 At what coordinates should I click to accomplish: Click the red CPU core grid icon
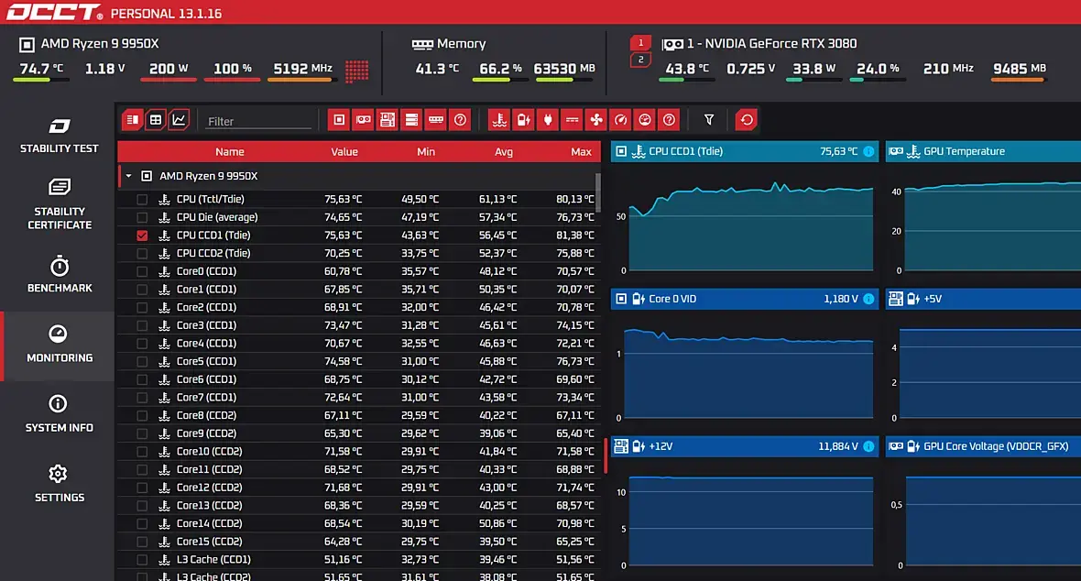356,71
